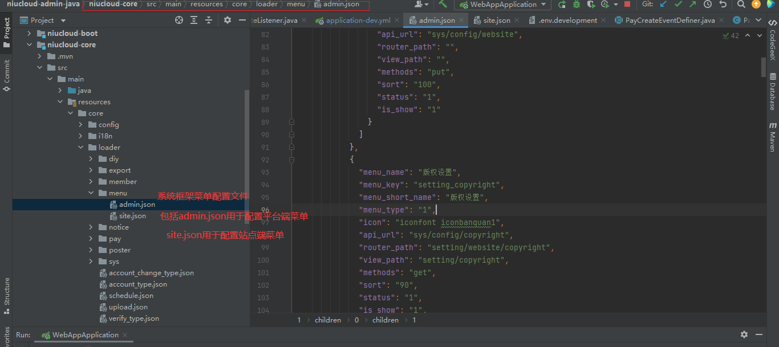Open the Search Everywhere magnifier
The image size is (779, 347).
click(x=741, y=5)
